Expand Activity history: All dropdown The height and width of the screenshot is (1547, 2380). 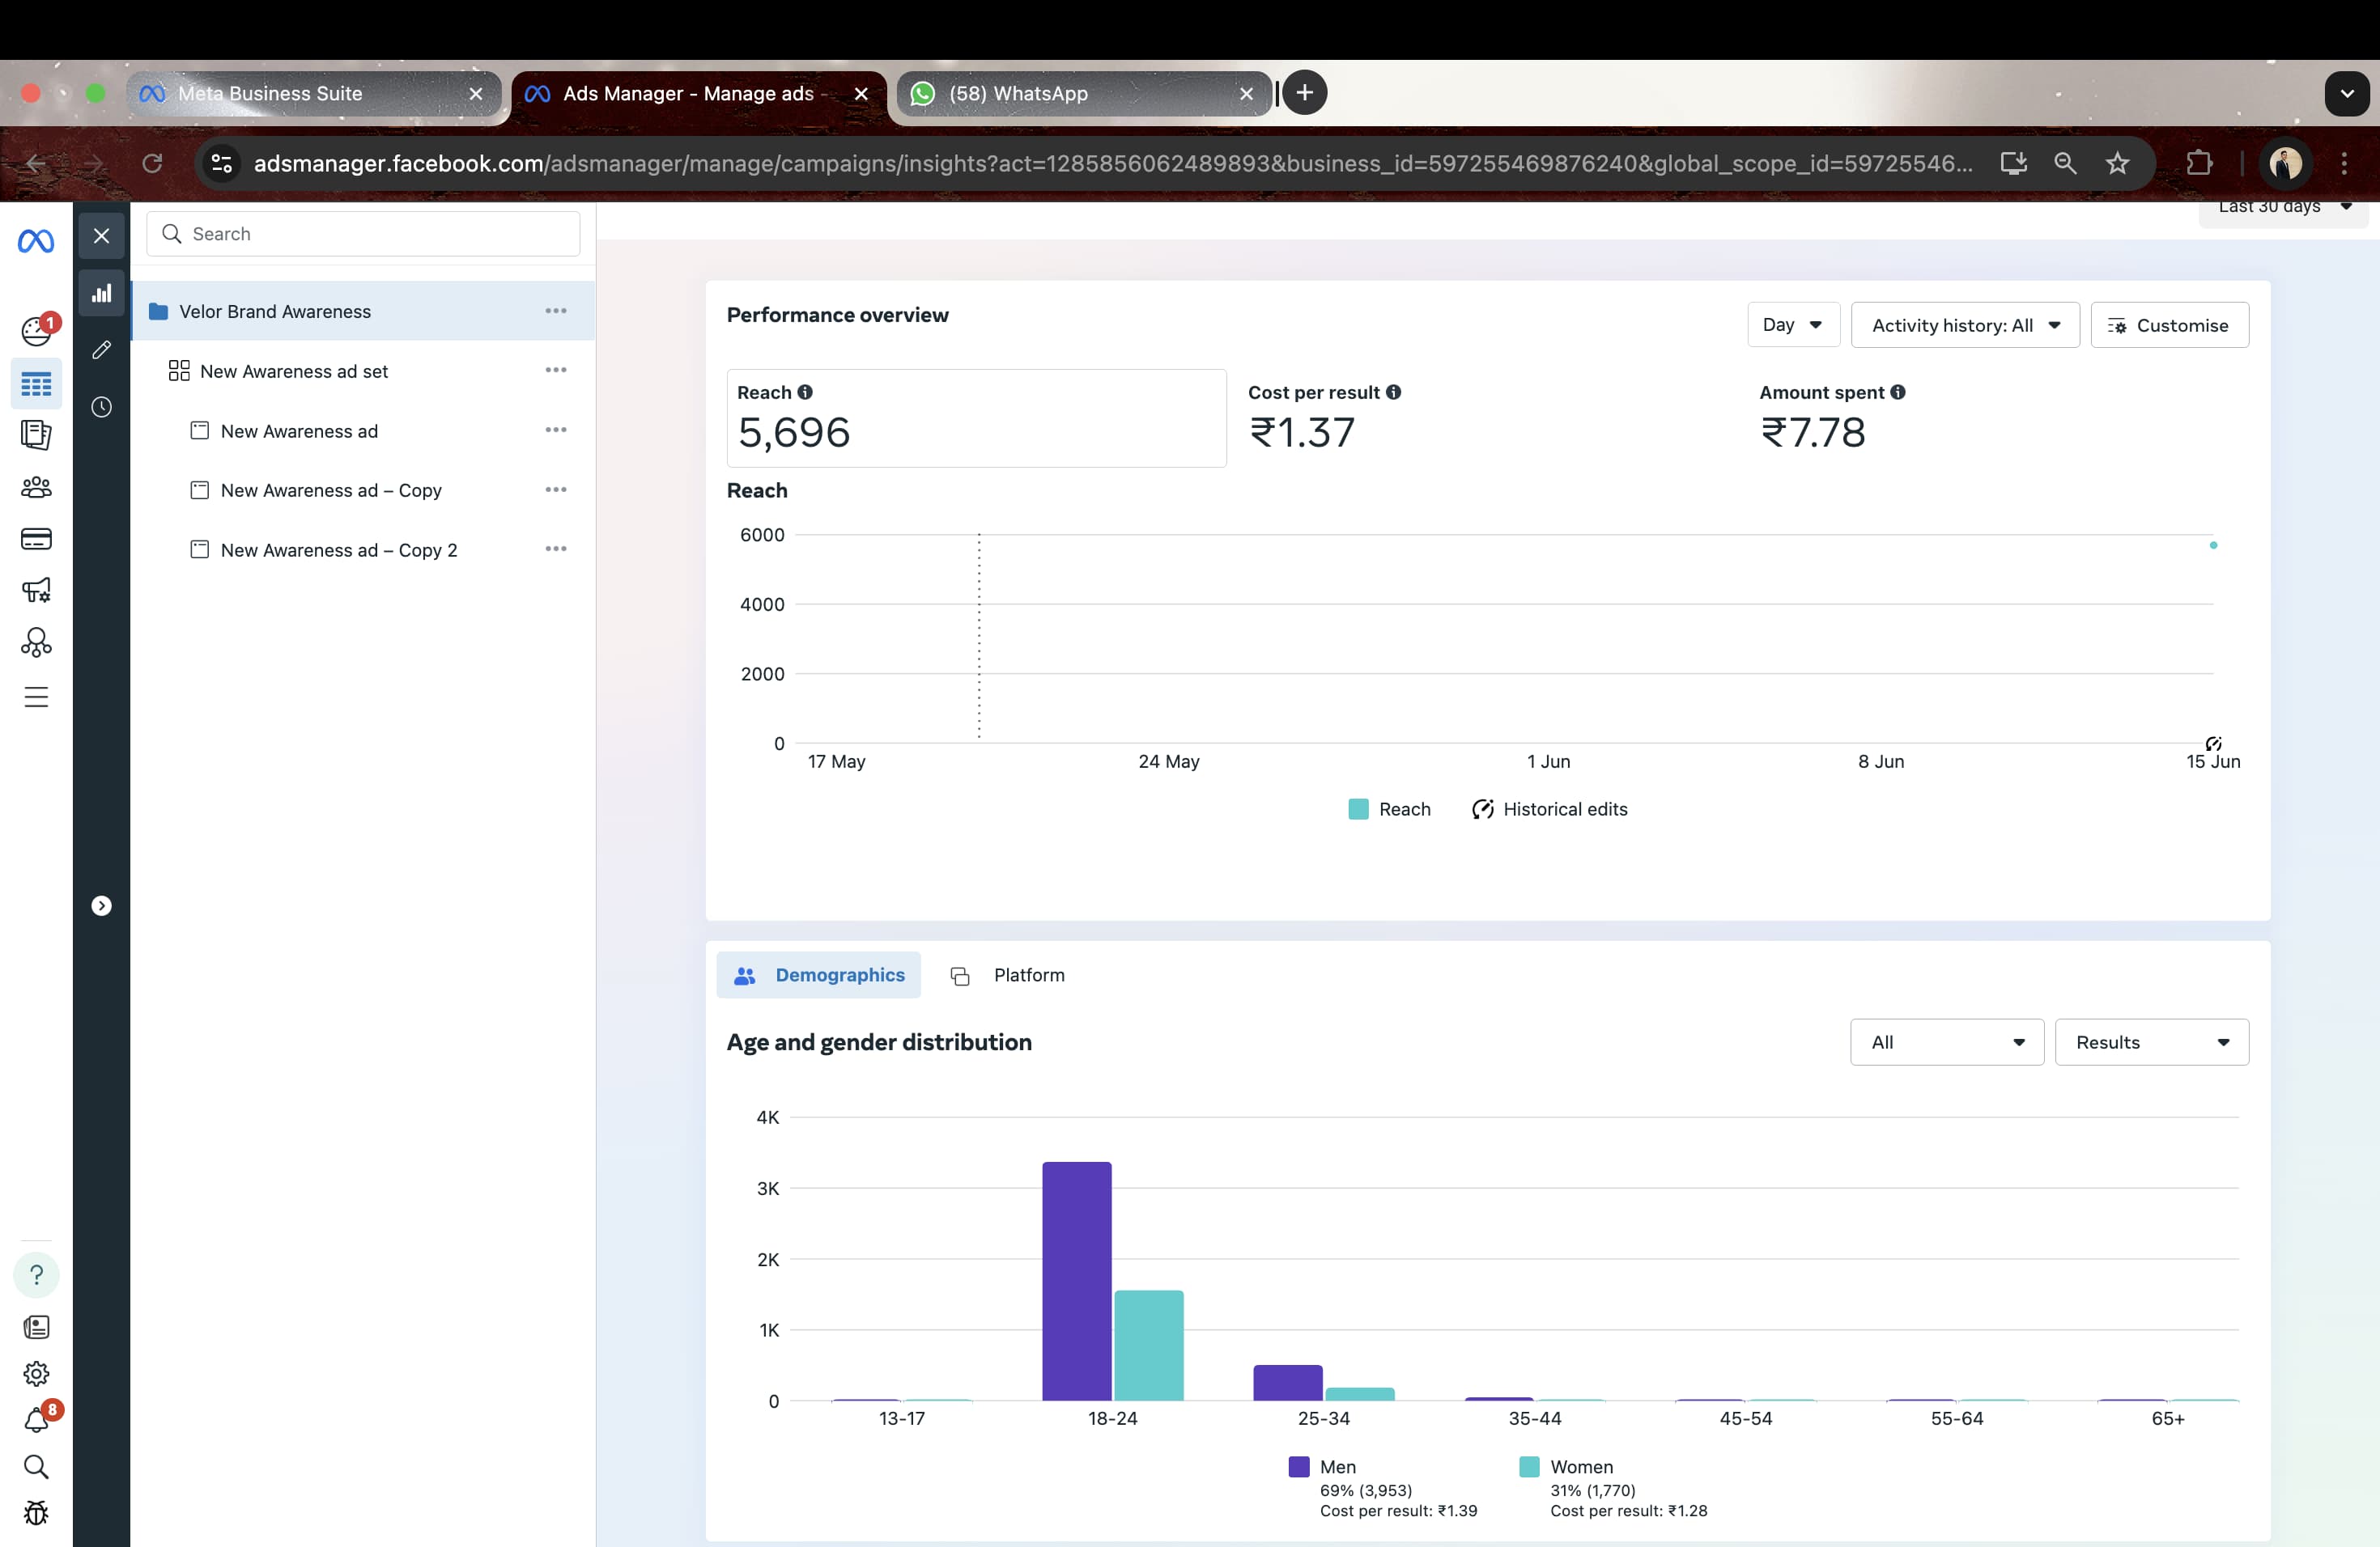pyautogui.click(x=1964, y=324)
